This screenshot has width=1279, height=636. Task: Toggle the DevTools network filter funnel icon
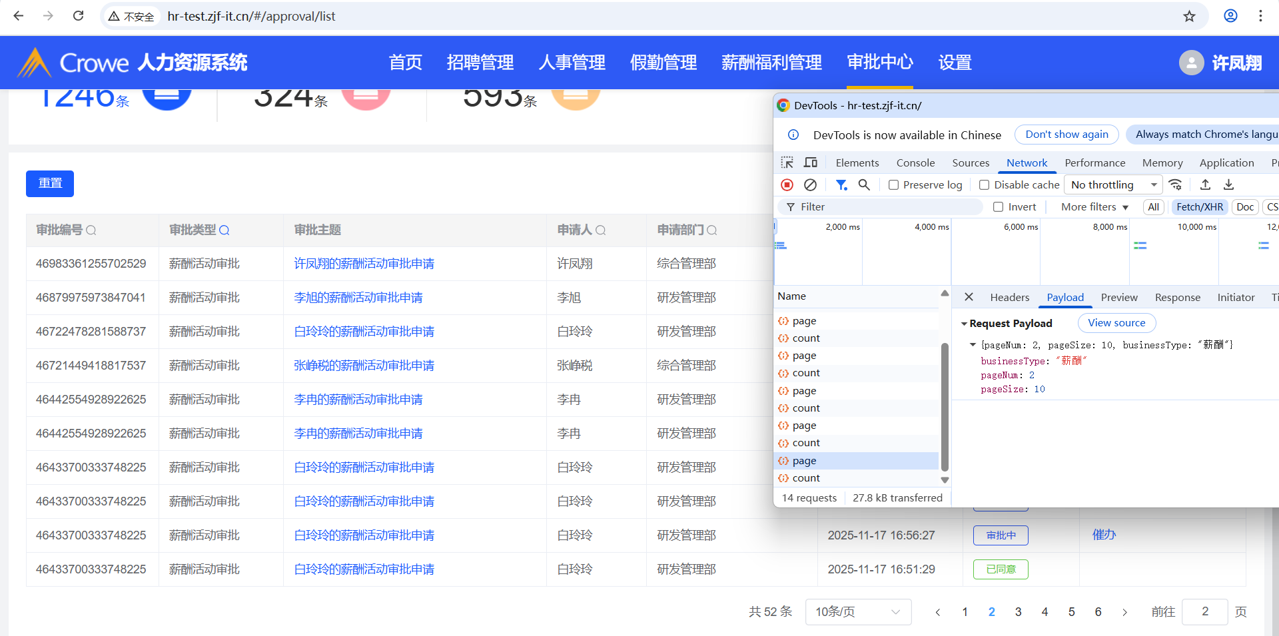click(841, 184)
